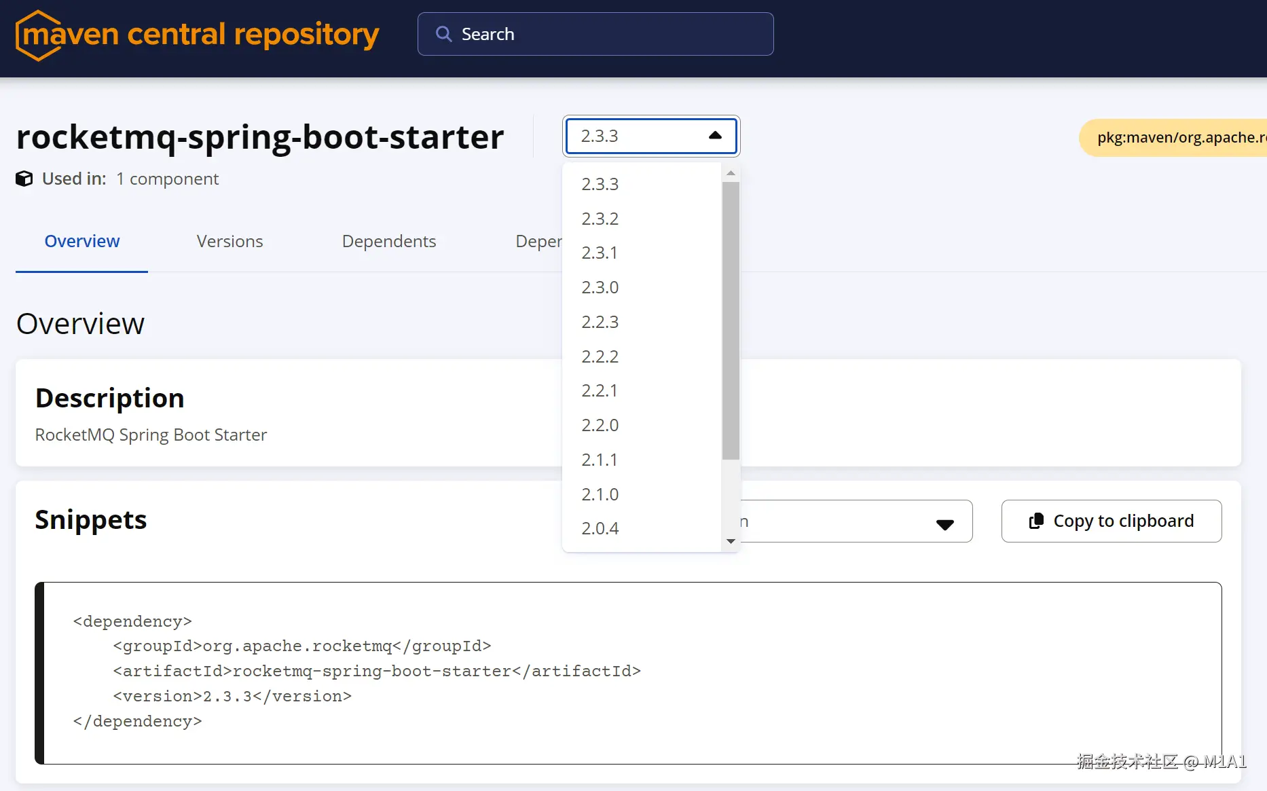Choose version 2.1.0 from the list
This screenshot has width=1267, height=791.
[642, 494]
